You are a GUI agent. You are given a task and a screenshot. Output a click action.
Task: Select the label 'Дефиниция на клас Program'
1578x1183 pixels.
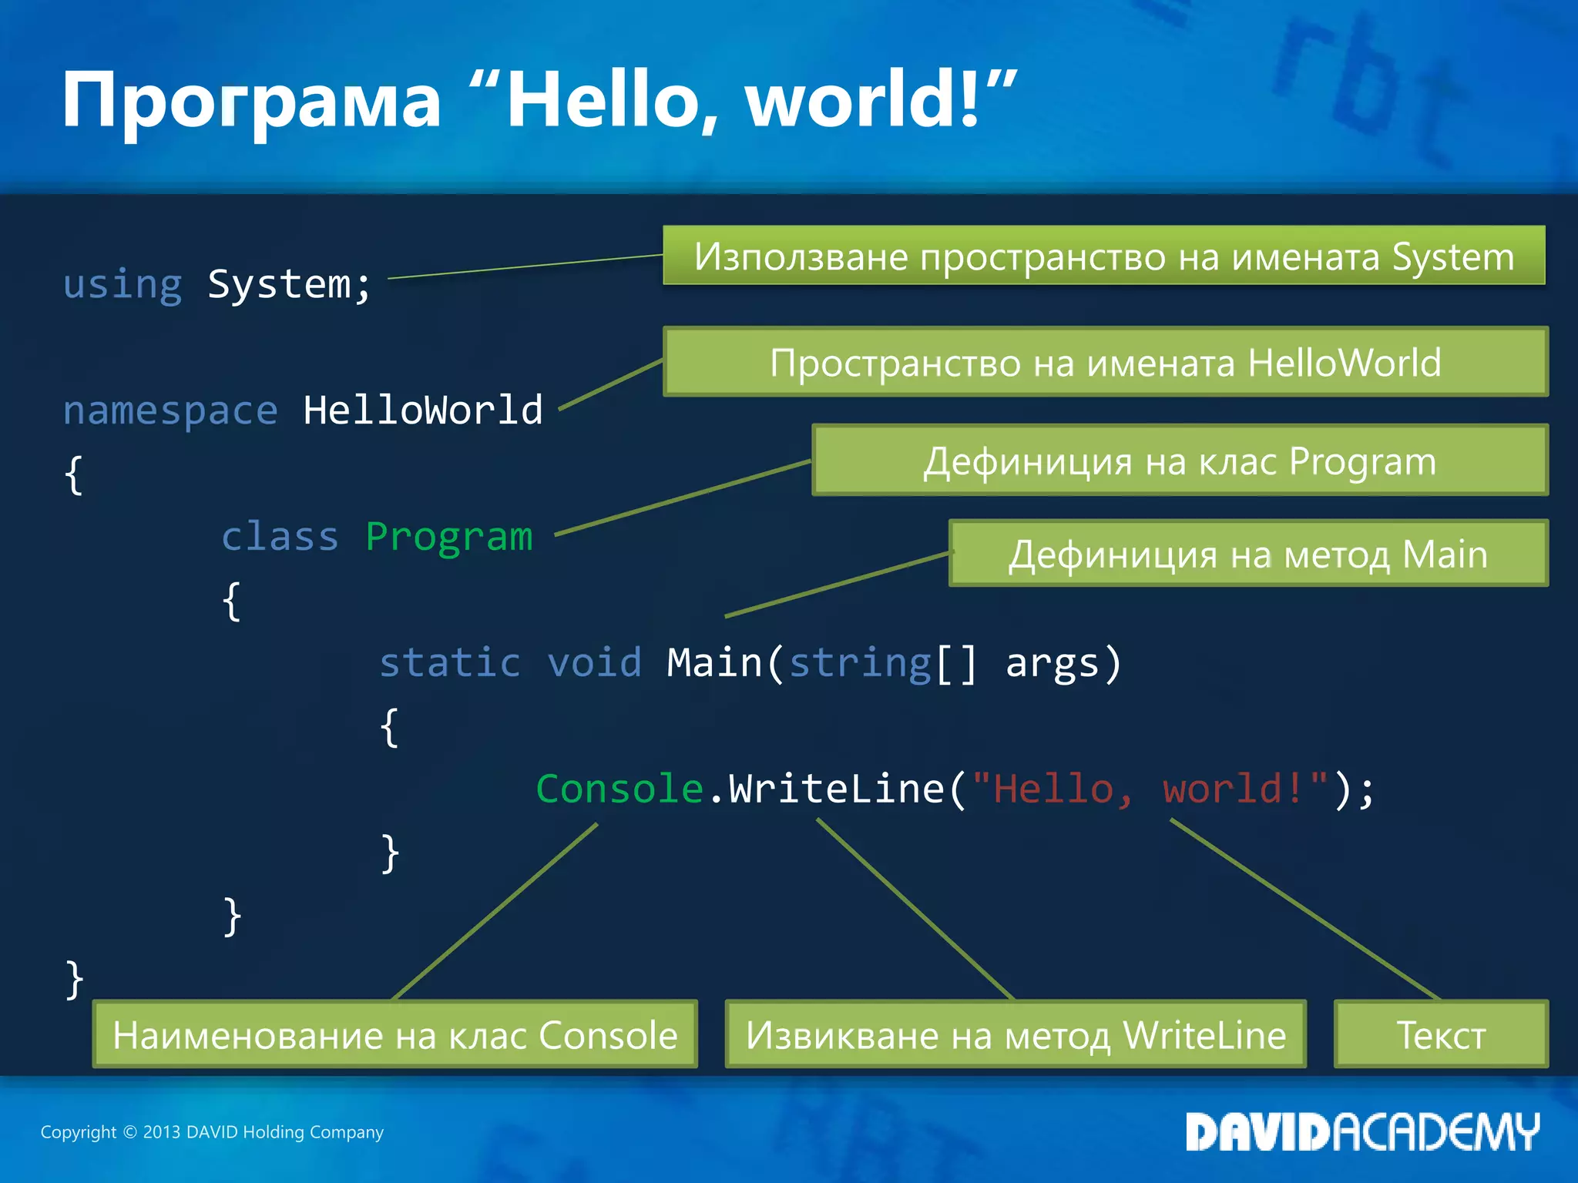point(1180,461)
